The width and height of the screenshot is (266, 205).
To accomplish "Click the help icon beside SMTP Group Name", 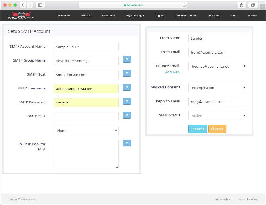I will coord(127,59).
